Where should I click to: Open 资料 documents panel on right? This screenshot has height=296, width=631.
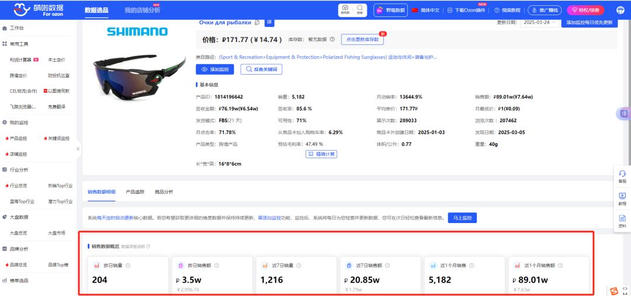(x=622, y=221)
